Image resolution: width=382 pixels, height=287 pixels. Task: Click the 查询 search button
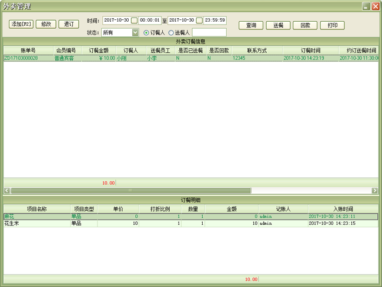pyautogui.click(x=251, y=25)
